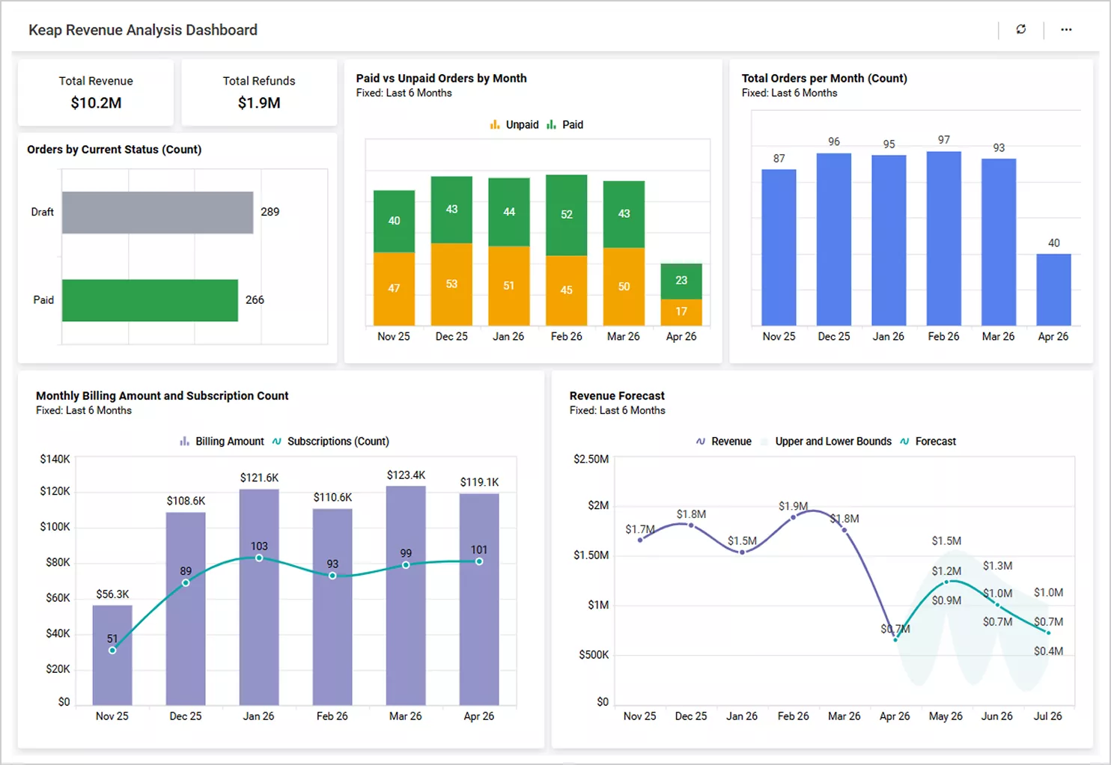The image size is (1111, 765).
Task: Click the Revenue legend line icon
Action: tap(701, 442)
